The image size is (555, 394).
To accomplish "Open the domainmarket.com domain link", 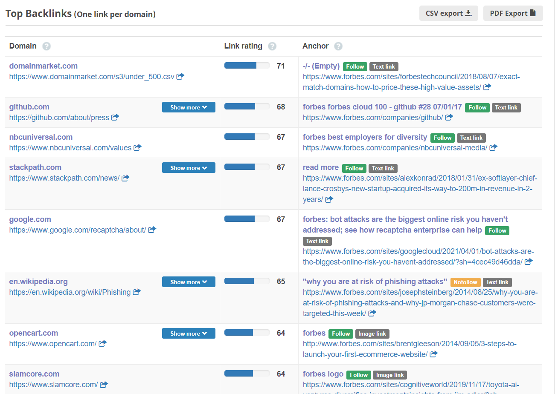I will coord(44,66).
